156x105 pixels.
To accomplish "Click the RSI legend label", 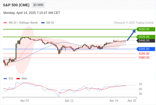I will click(11, 79).
